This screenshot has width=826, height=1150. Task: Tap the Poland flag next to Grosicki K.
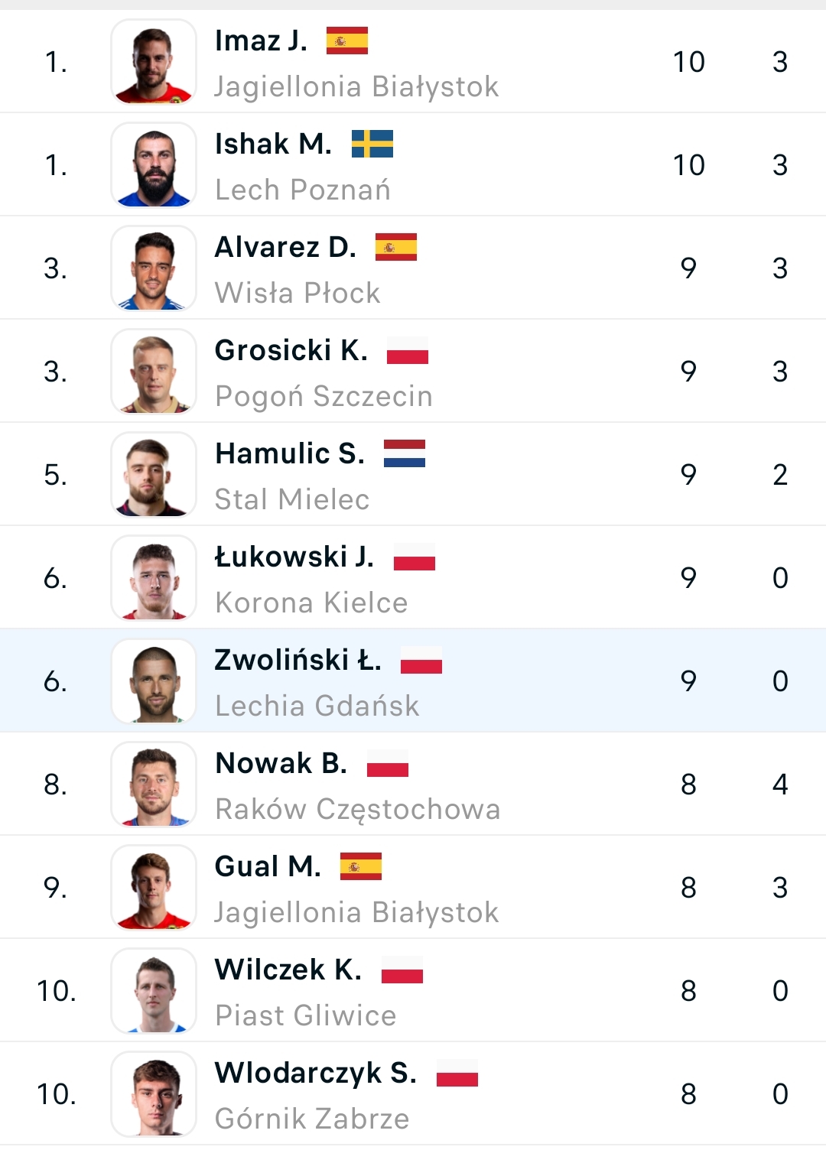pyautogui.click(x=407, y=350)
